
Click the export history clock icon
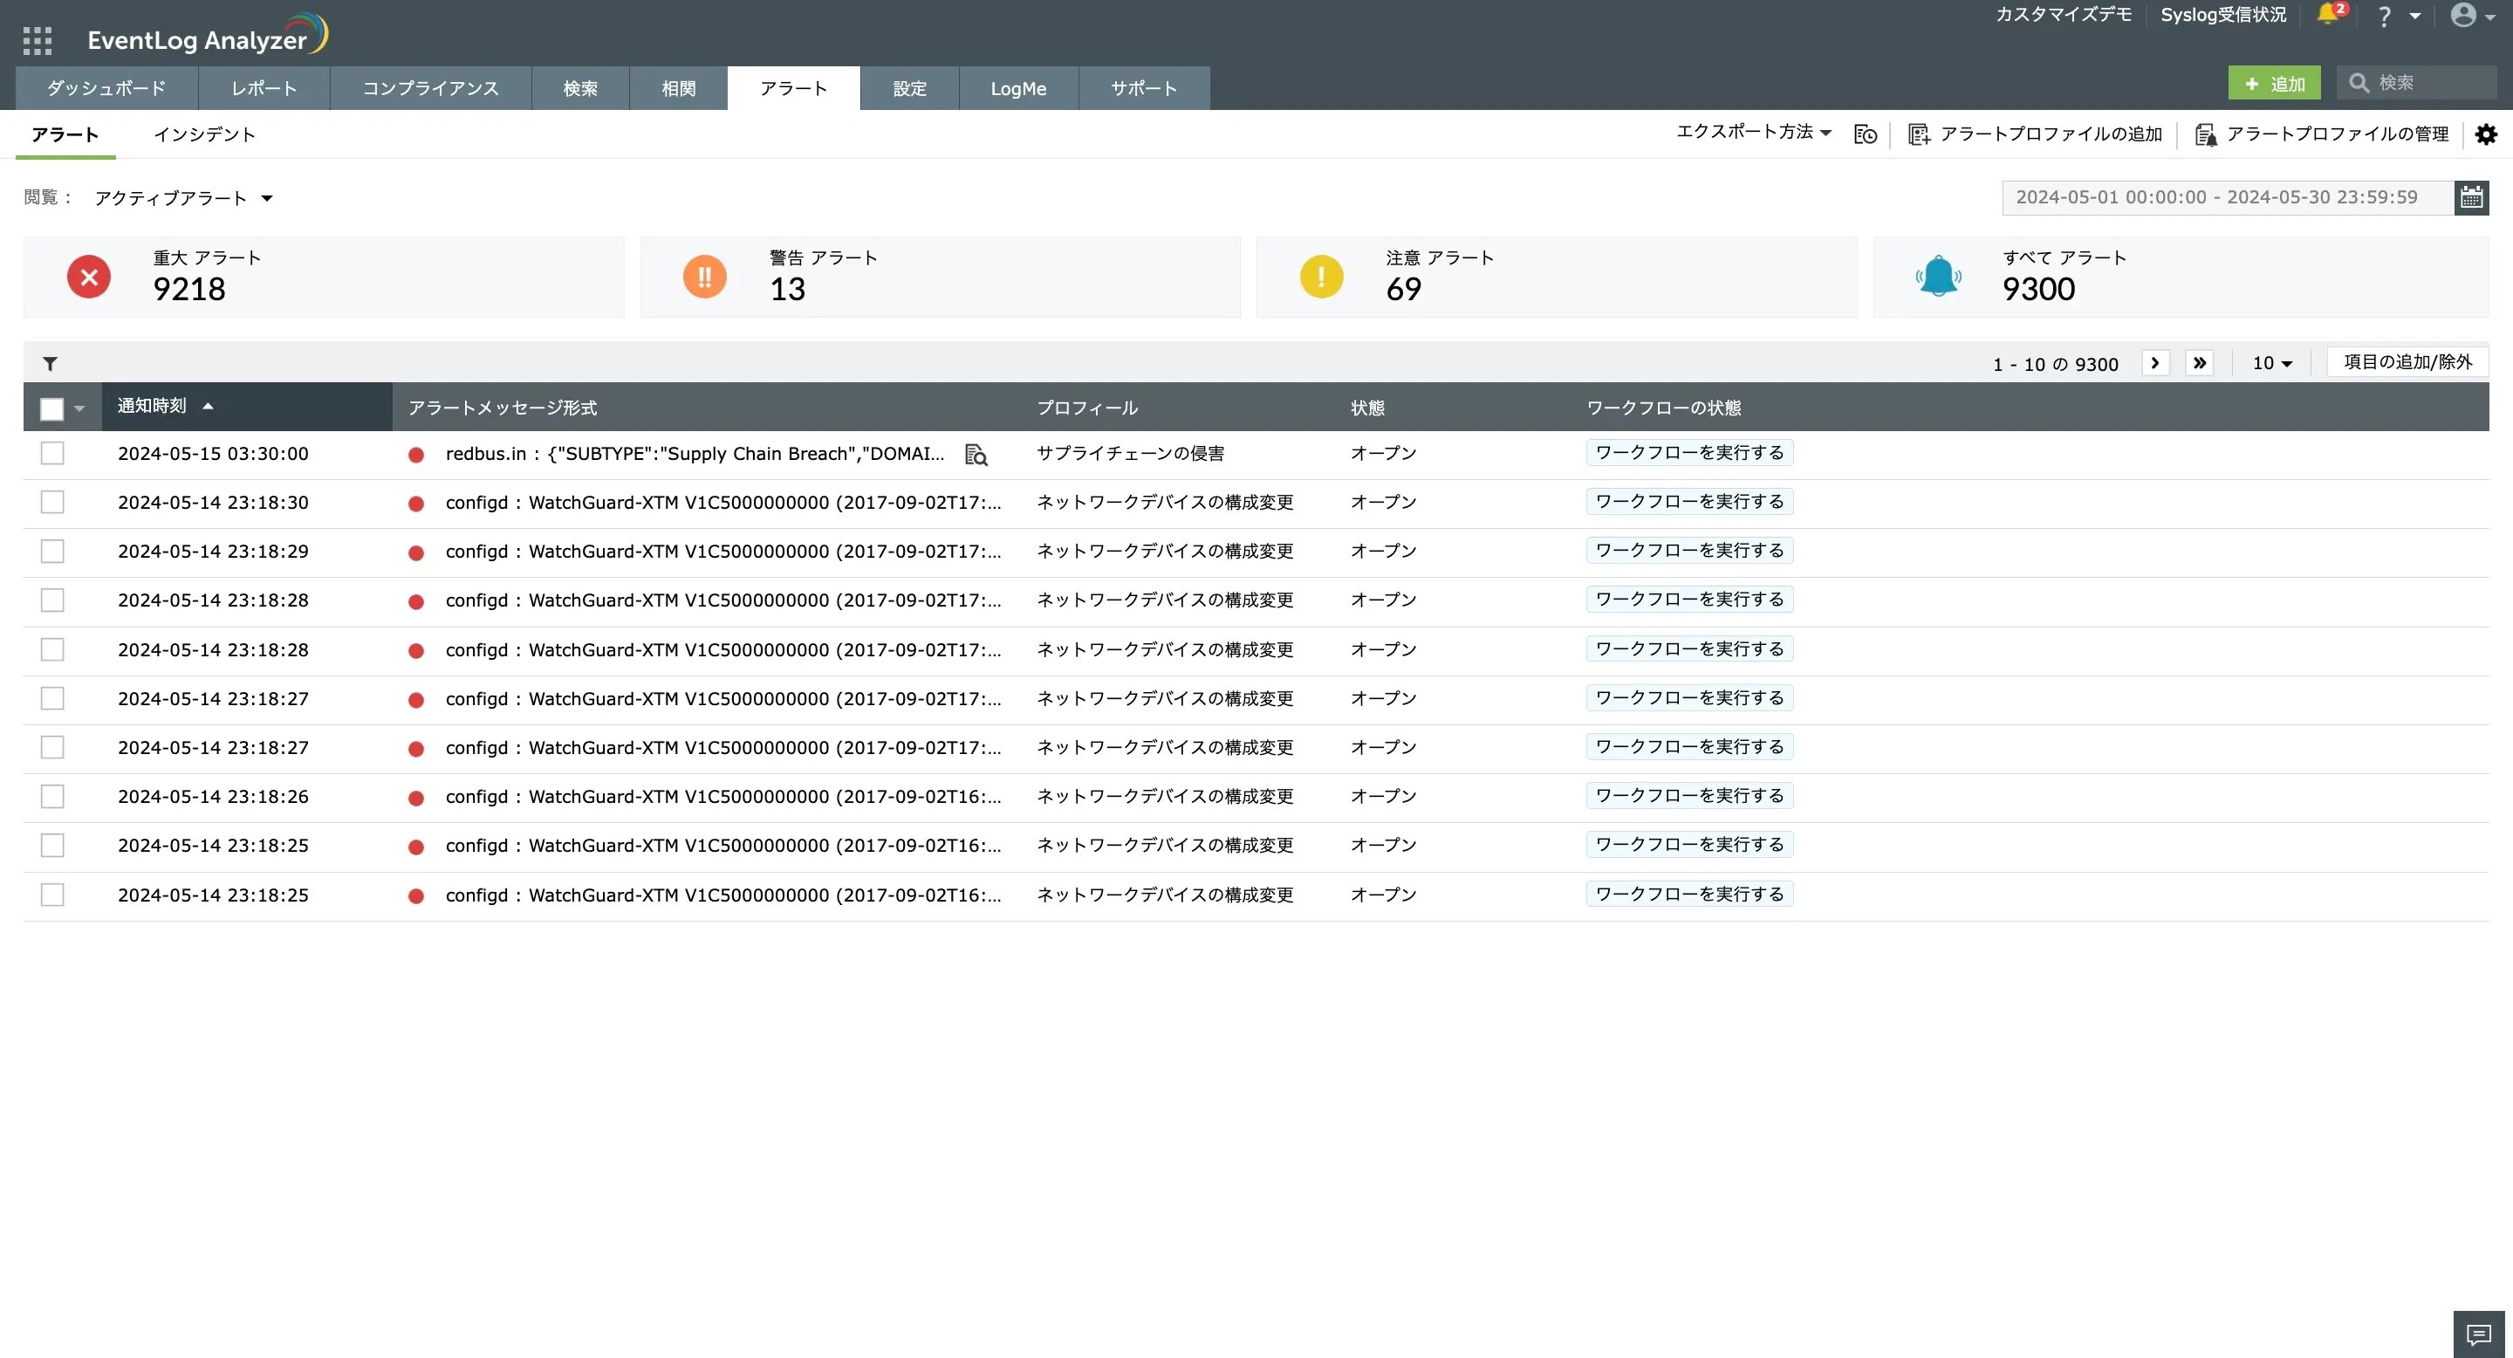(x=1865, y=134)
